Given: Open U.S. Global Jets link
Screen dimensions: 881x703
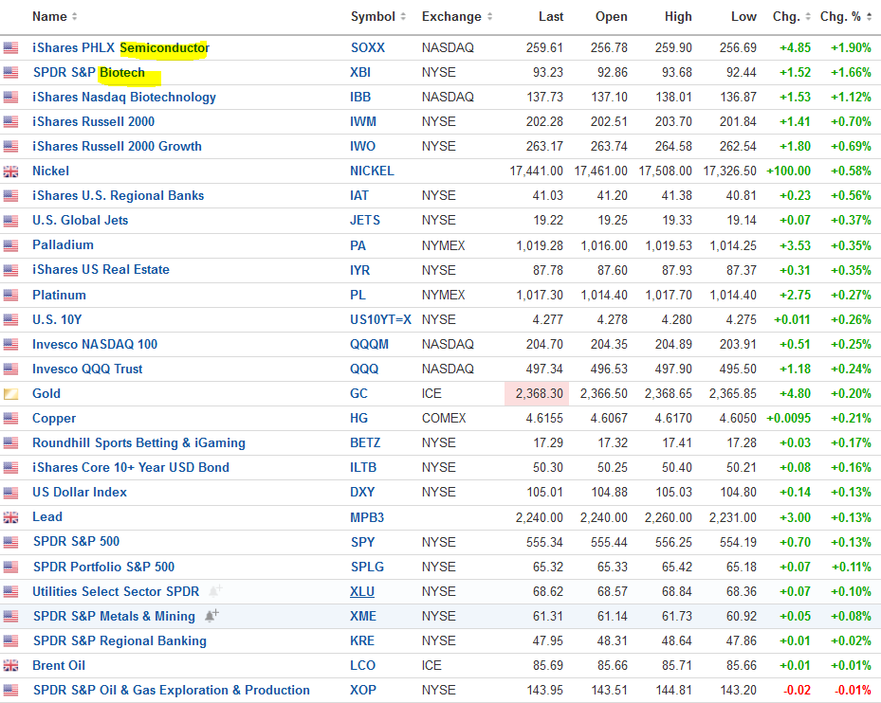Looking at the screenshot, I should tap(81, 220).
